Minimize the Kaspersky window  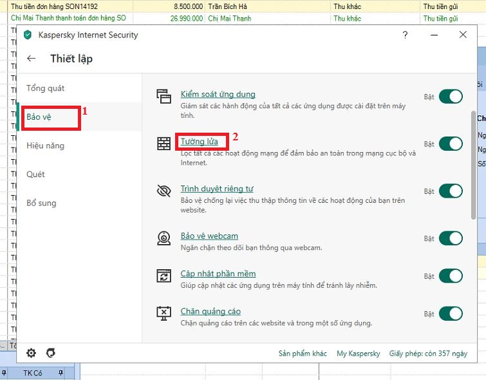(435, 35)
